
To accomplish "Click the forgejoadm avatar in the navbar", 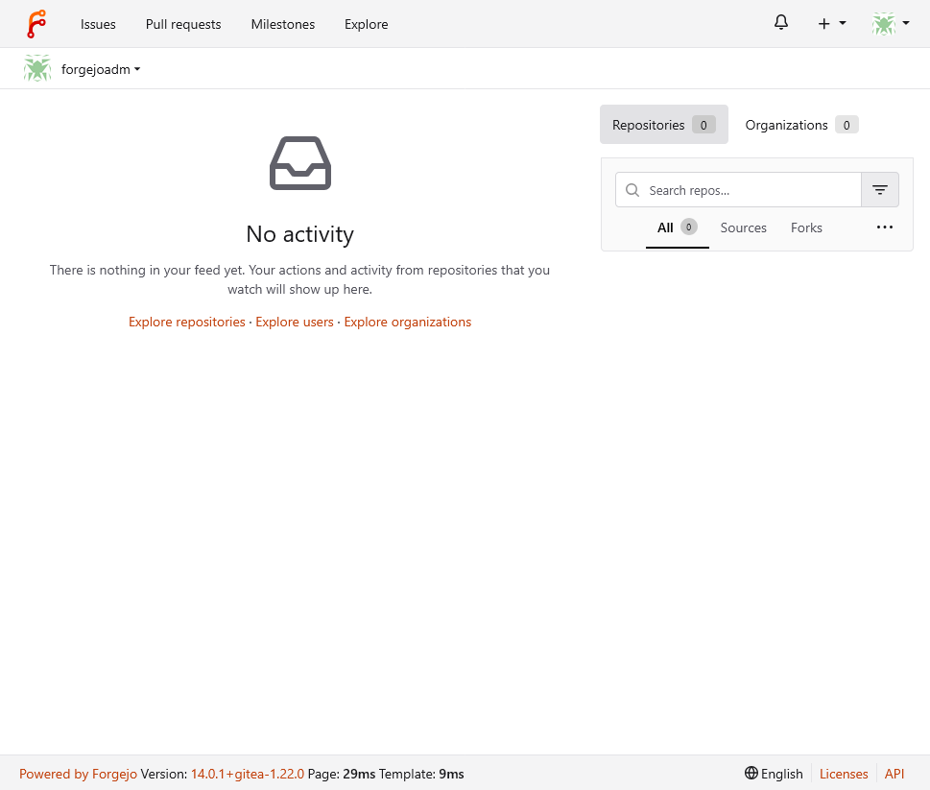I will pos(882,22).
